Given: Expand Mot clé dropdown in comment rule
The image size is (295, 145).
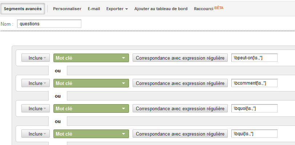Looking at the screenshot, I should [x=91, y=83].
